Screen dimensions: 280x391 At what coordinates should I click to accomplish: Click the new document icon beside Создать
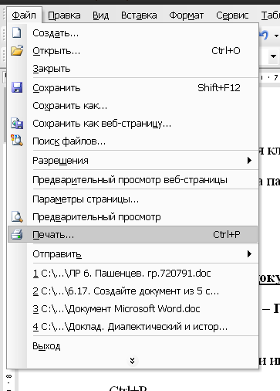[x=17, y=33]
